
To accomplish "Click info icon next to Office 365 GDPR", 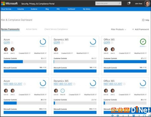I will pos(112,43).
